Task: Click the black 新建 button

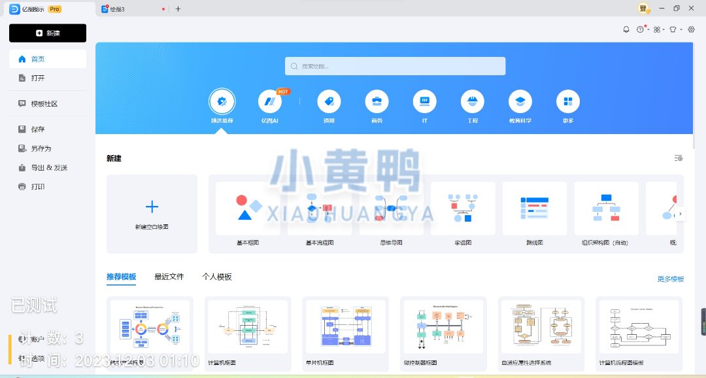Action: pos(48,33)
